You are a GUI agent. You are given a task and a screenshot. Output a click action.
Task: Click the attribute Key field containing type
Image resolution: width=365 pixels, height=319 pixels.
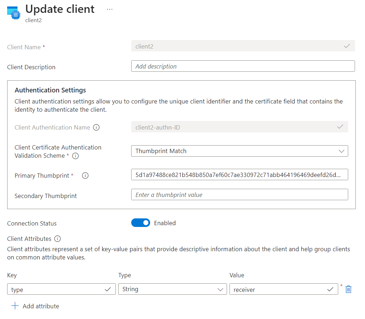[x=57, y=289]
